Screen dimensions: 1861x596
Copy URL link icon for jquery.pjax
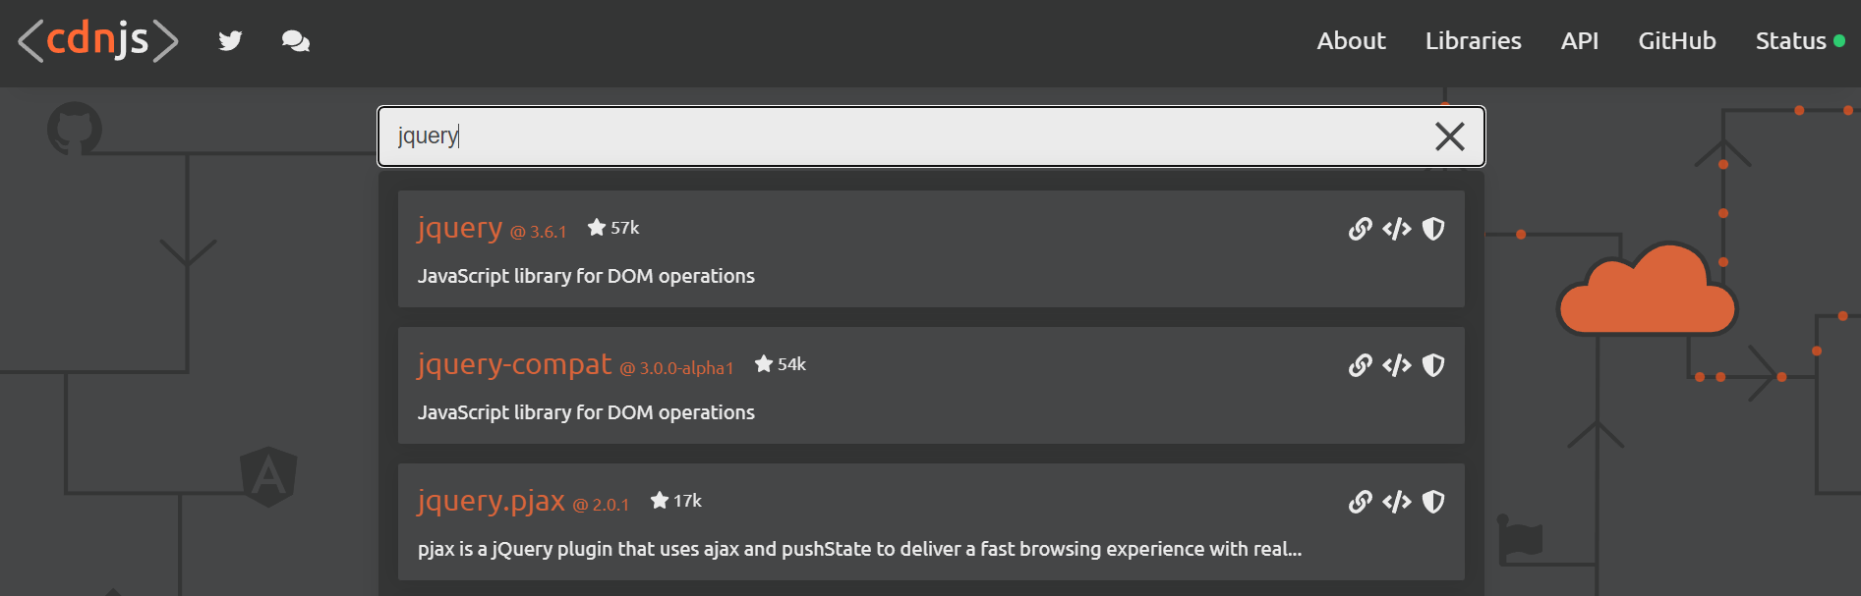click(x=1360, y=502)
